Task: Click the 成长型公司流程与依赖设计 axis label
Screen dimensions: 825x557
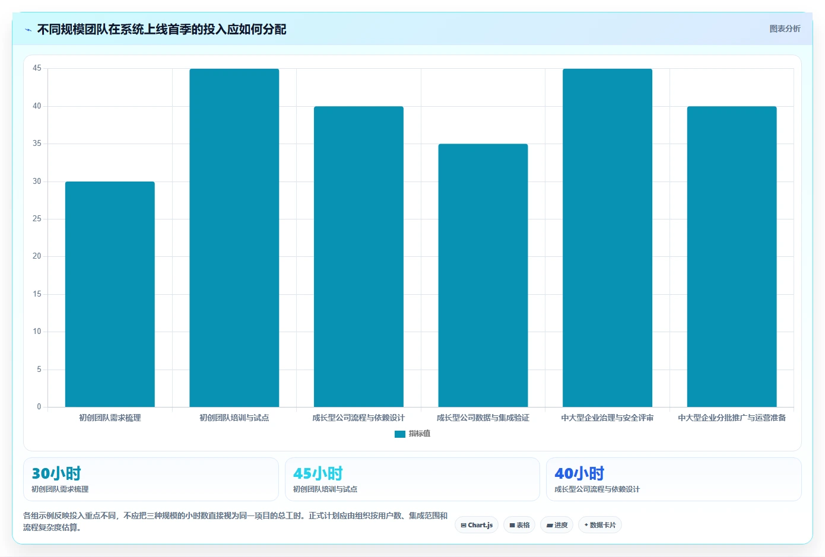Action: coord(358,418)
